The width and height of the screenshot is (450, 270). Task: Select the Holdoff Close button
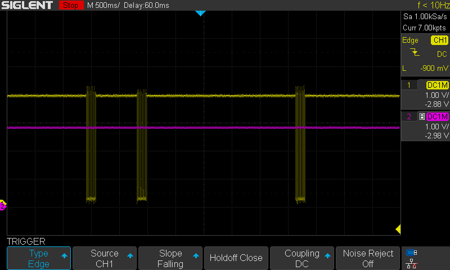point(236,258)
